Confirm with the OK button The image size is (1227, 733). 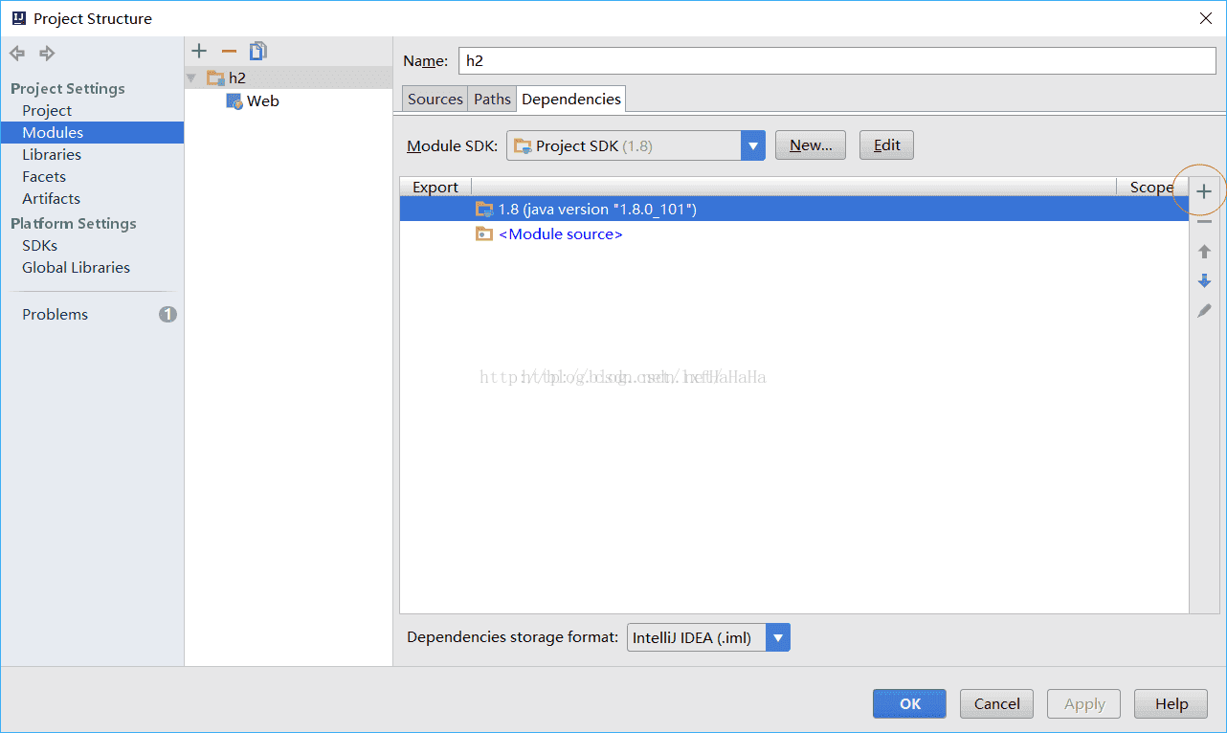(x=909, y=703)
